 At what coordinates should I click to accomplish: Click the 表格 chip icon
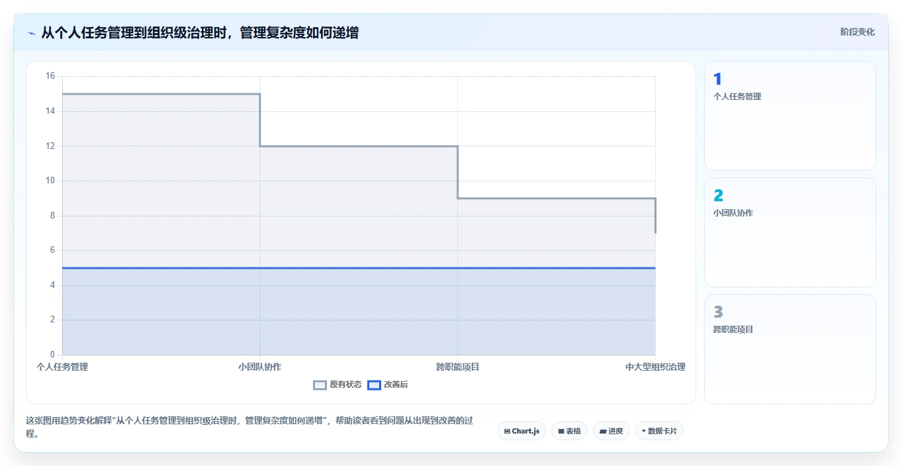point(561,431)
